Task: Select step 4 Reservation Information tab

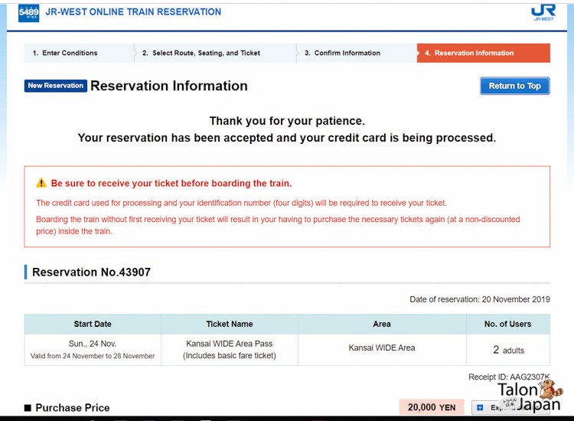Action: point(483,53)
